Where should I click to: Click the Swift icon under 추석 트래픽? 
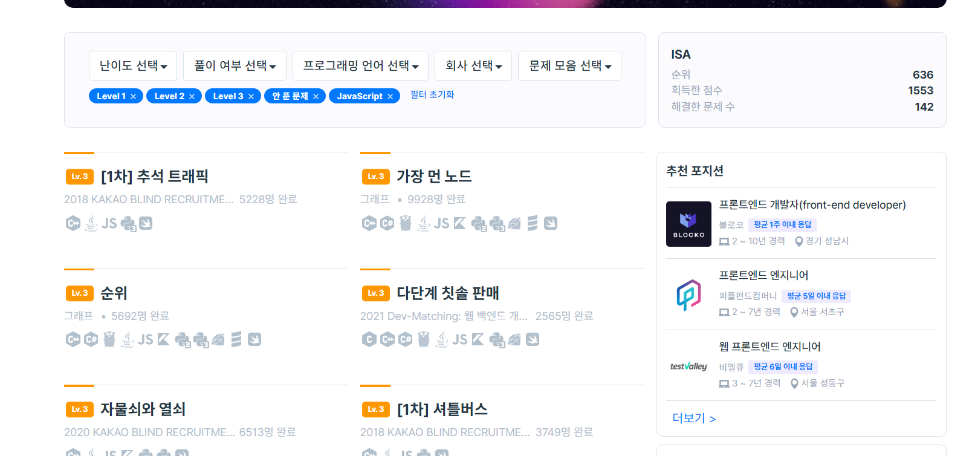(146, 223)
